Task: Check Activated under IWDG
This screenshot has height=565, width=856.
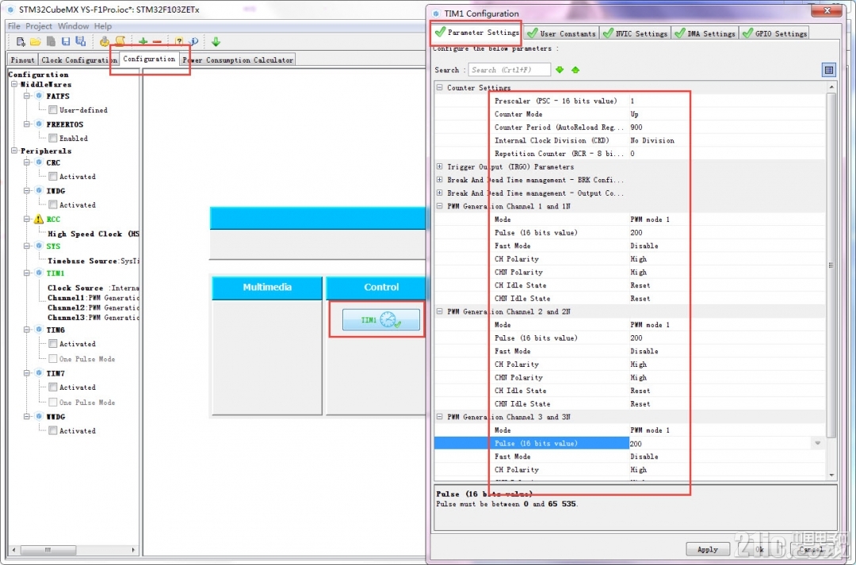Action: [x=53, y=205]
